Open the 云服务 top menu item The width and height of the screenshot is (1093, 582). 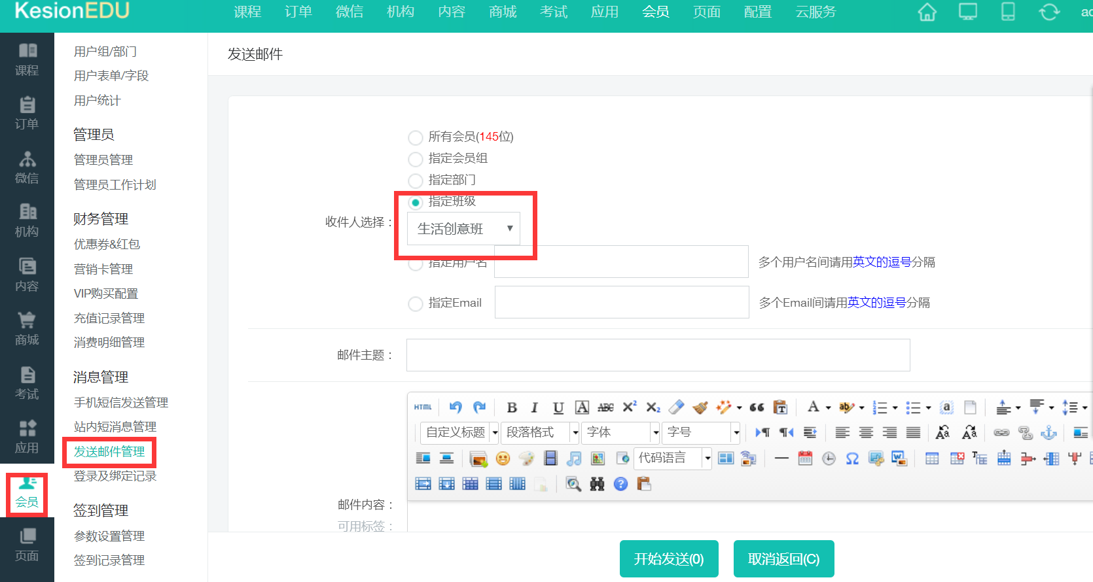(815, 12)
